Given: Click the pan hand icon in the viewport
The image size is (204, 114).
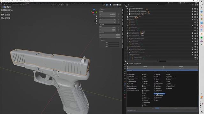Looking at the screenshot, I should point(96,19).
